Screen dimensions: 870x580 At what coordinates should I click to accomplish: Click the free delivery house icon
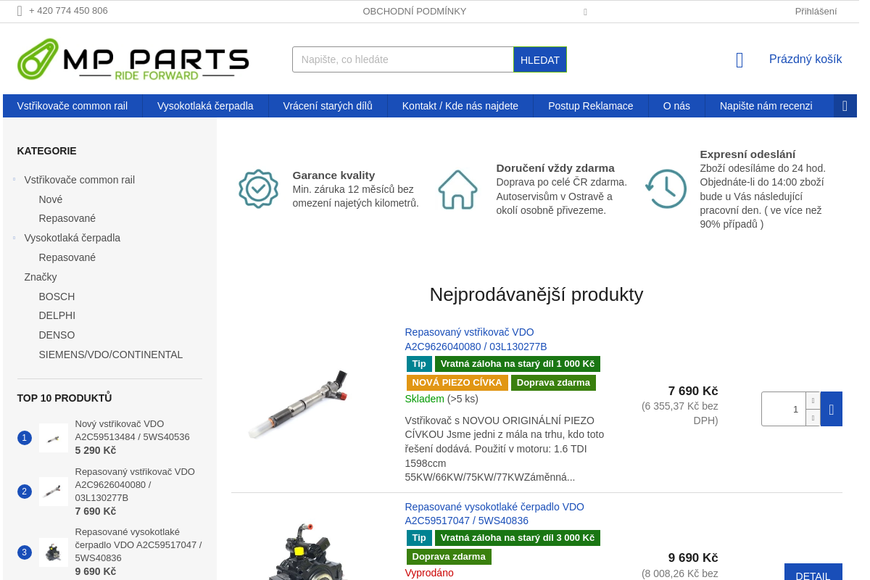tap(457, 190)
